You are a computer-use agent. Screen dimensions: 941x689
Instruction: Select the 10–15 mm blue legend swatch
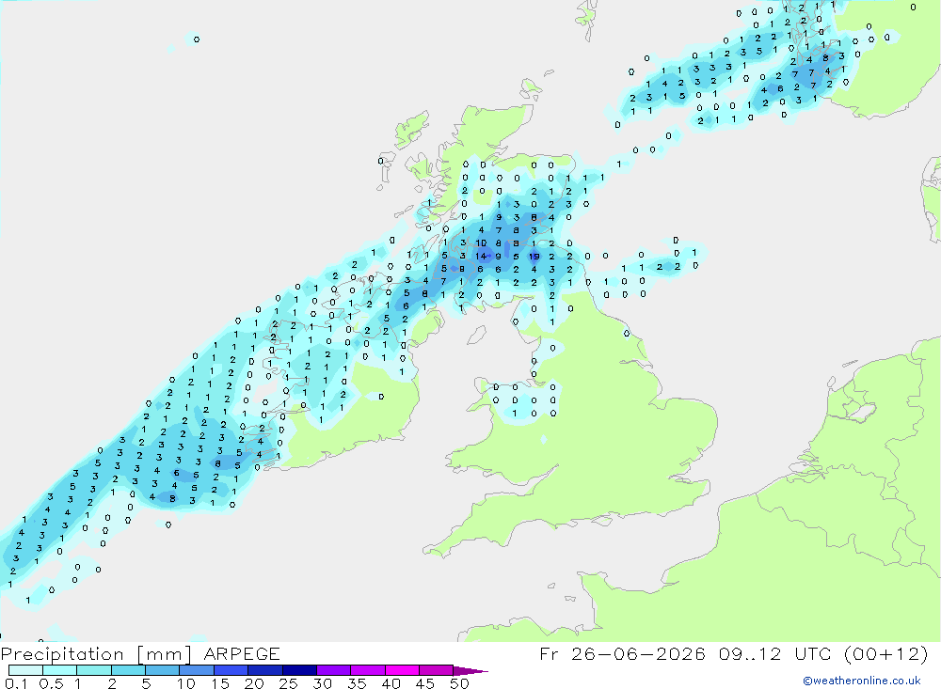point(197,670)
